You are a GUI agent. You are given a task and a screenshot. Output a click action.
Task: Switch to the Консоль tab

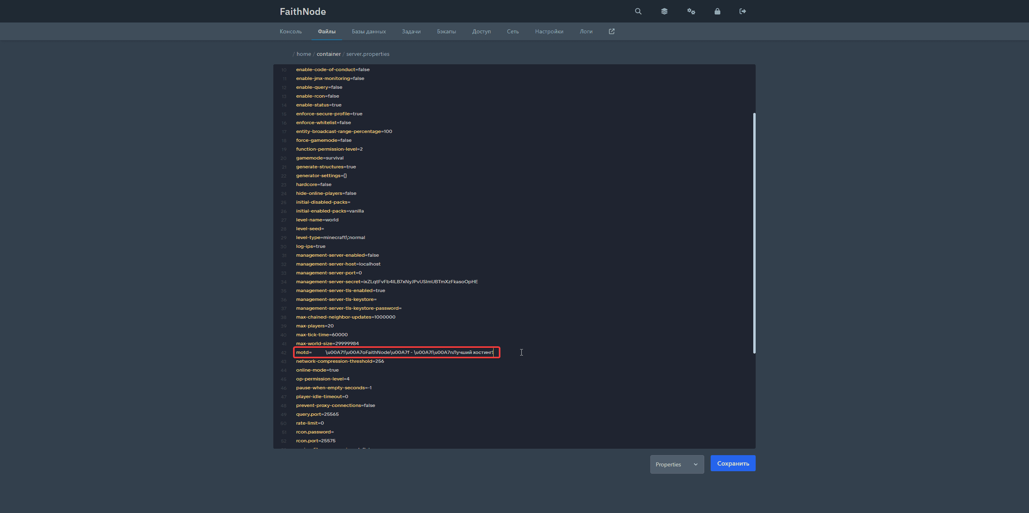[291, 31]
